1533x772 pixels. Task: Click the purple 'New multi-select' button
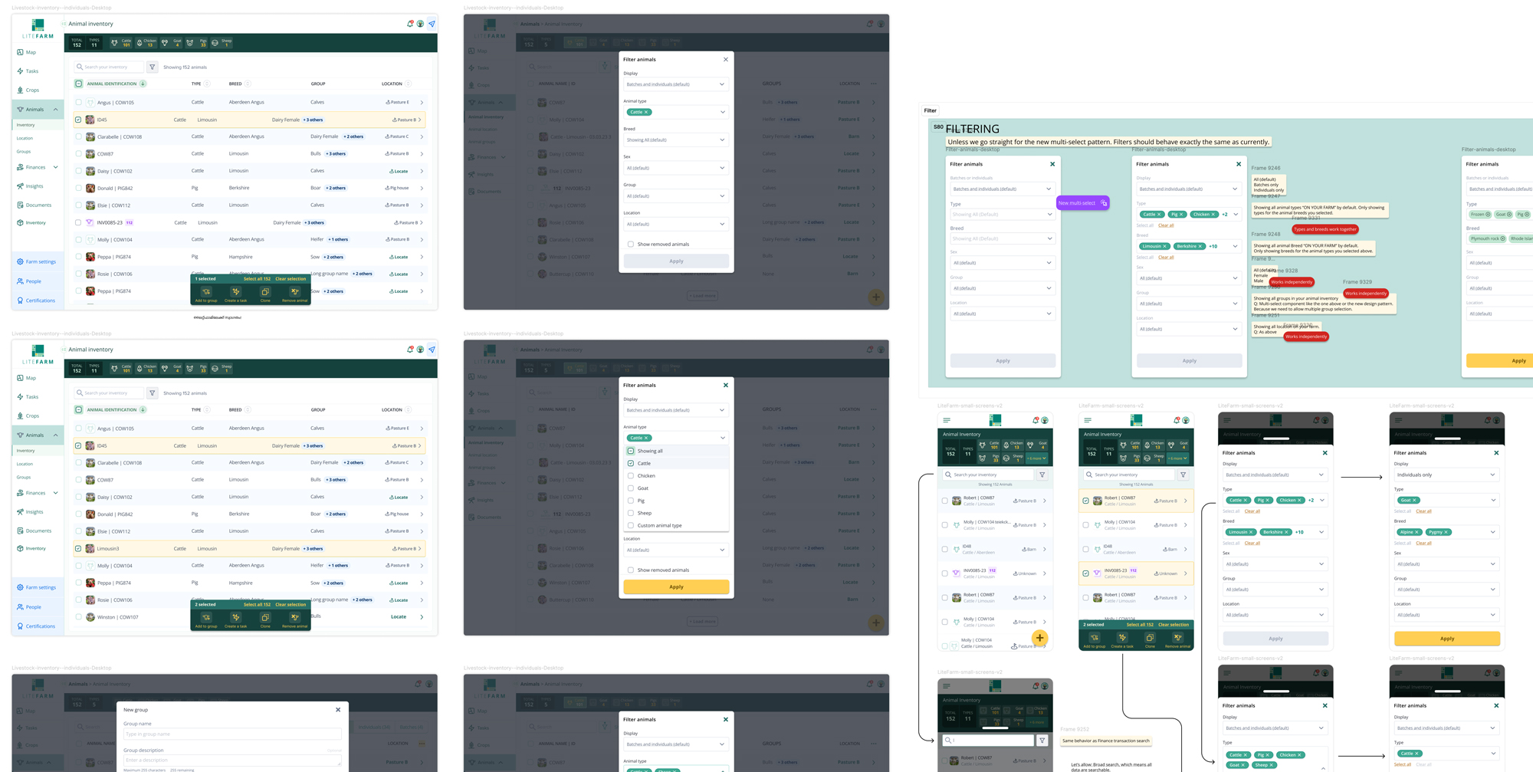[x=1082, y=203]
